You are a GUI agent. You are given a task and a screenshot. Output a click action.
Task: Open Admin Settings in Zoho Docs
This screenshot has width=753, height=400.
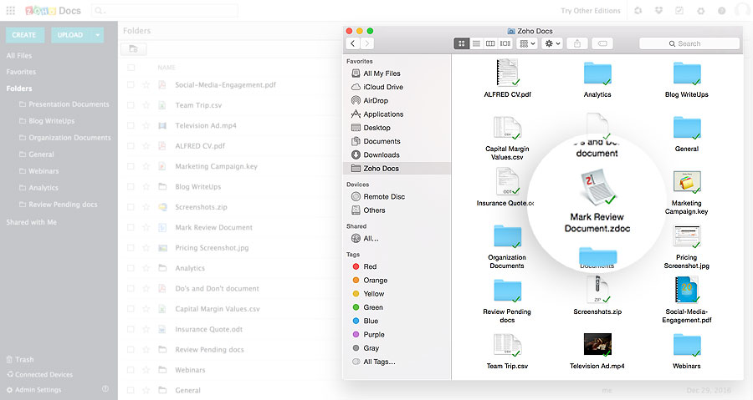(34, 390)
